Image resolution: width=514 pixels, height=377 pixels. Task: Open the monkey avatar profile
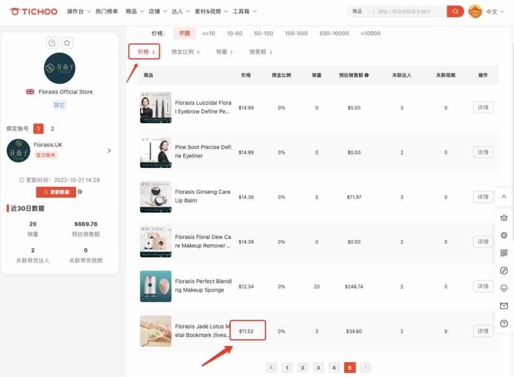(x=475, y=11)
